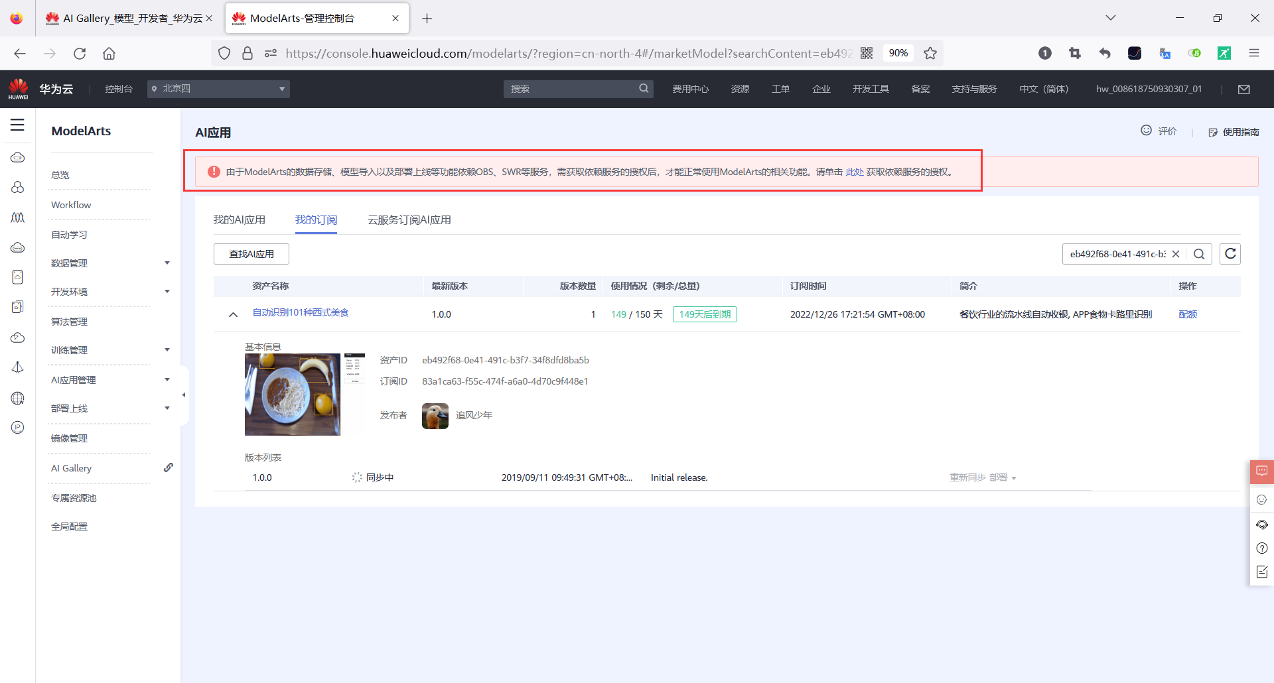Open 专属资源池 in the sidebar
Viewport: 1274px width, 683px height.
[74, 498]
